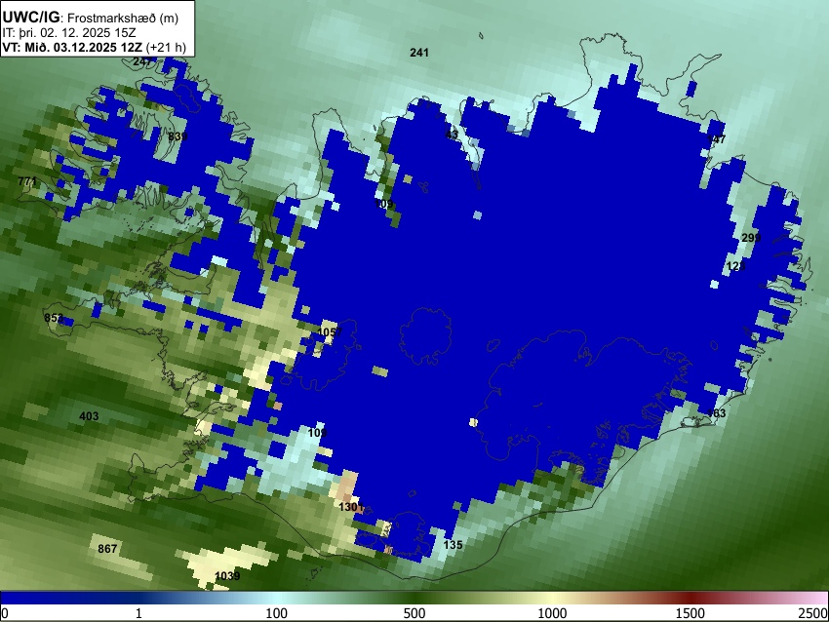The height and width of the screenshot is (622, 829).
Task: Click the color scale label 100
Action: pyautogui.click(x=277, y=613)
